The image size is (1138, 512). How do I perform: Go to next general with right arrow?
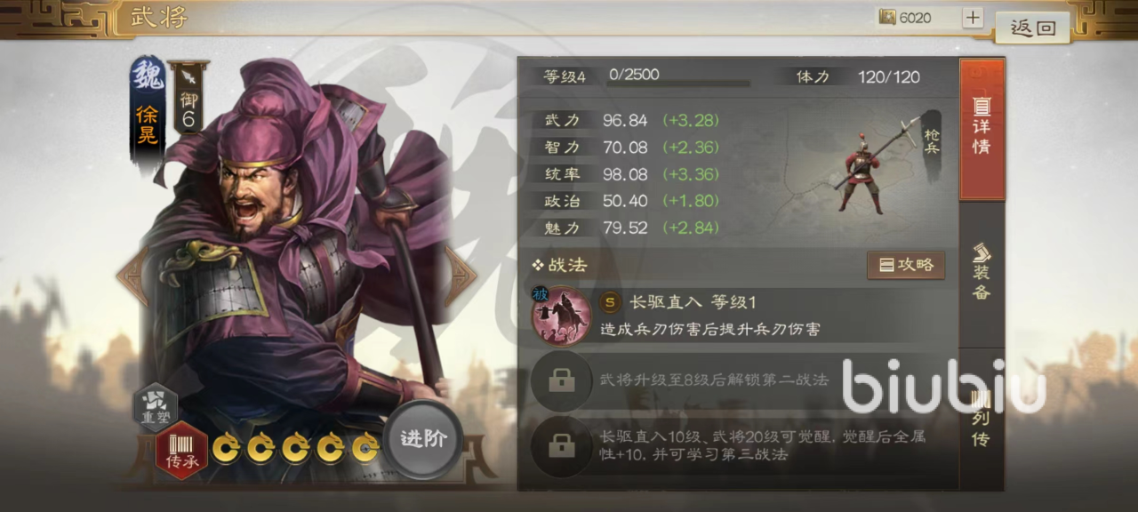pos(461,276)
